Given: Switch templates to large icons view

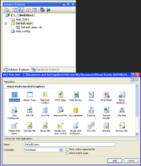Looking at the screenshot, I should (x=132, y=80).
